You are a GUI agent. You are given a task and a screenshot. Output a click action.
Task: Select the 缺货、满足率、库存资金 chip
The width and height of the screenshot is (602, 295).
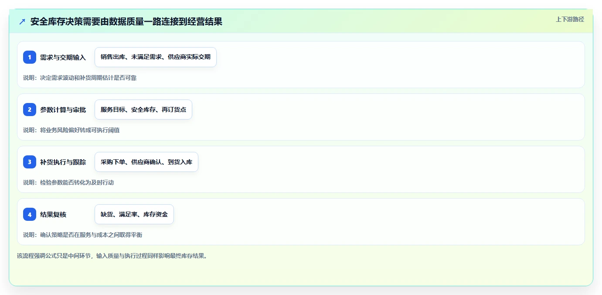point(134,214)
